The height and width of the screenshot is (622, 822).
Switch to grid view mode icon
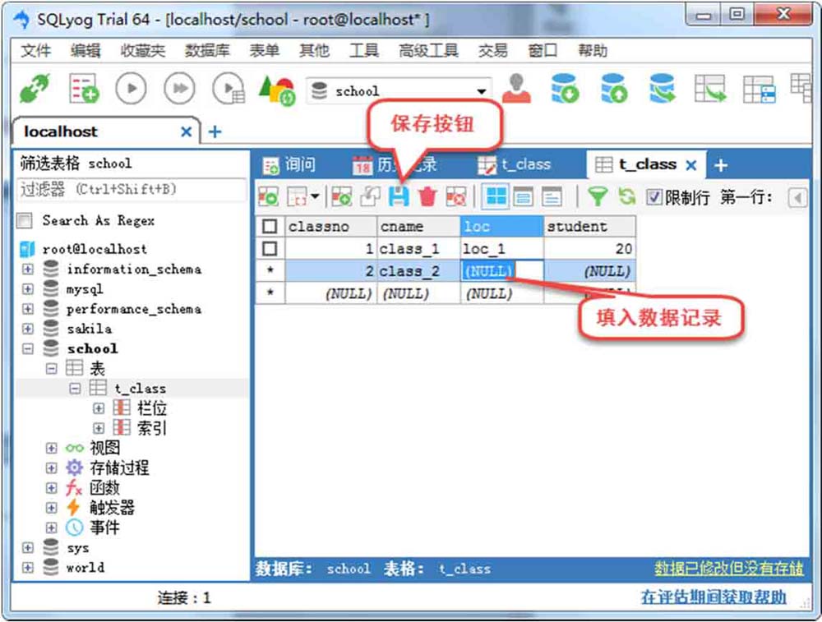496,196
